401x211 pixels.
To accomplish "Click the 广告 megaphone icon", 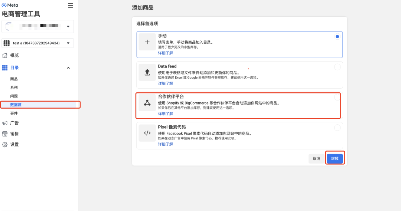I will 5,123.
